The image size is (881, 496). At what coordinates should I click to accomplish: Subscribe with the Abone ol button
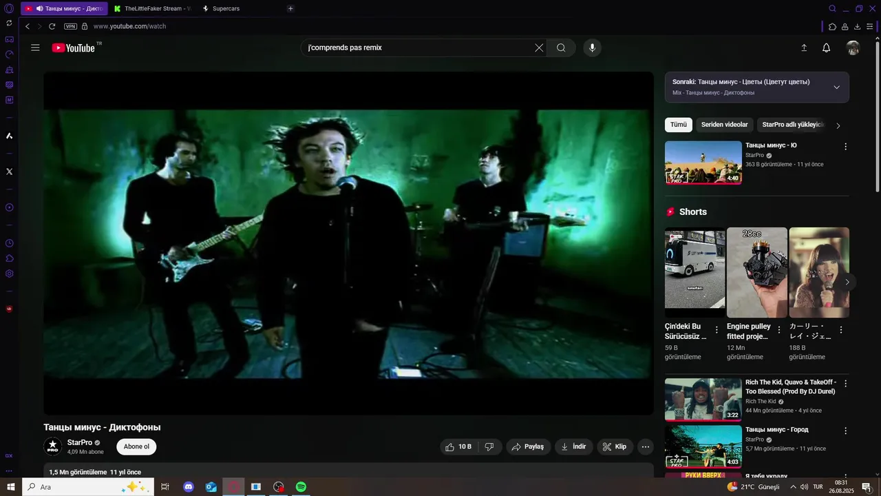click(x=136, y=446)
